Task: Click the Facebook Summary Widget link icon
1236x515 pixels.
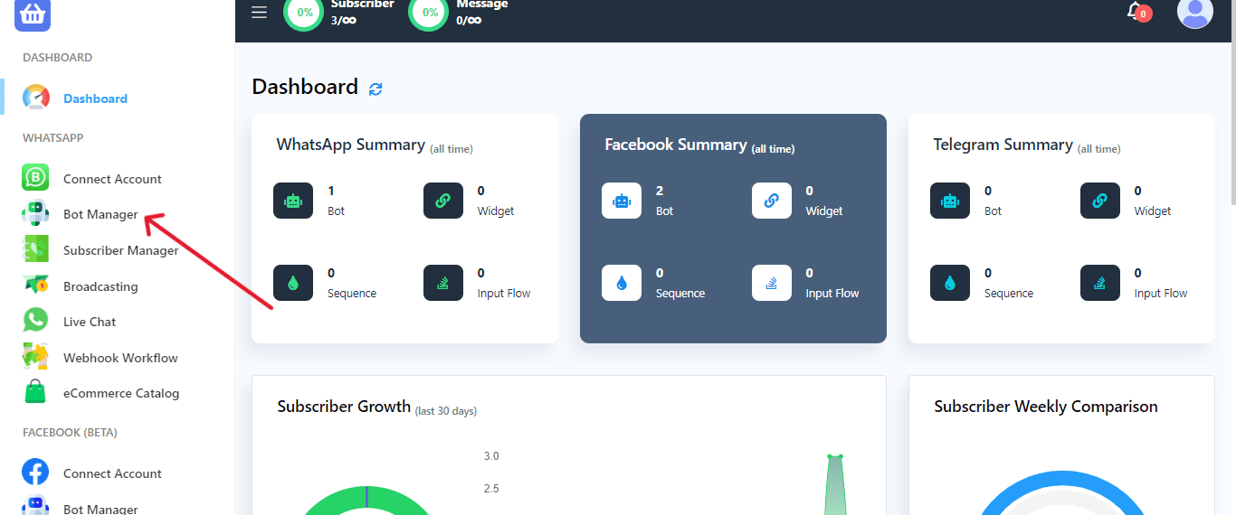Action: click(772, 201)
